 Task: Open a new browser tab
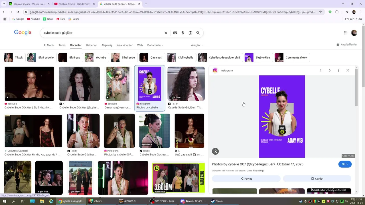[146, 4]
